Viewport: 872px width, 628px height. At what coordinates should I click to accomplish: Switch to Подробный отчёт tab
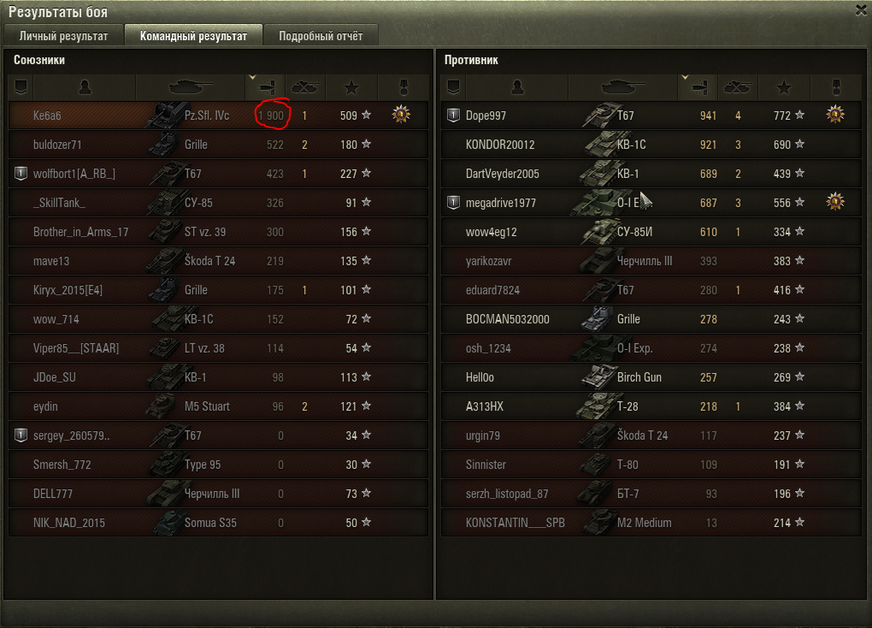[x=321, y=36]
